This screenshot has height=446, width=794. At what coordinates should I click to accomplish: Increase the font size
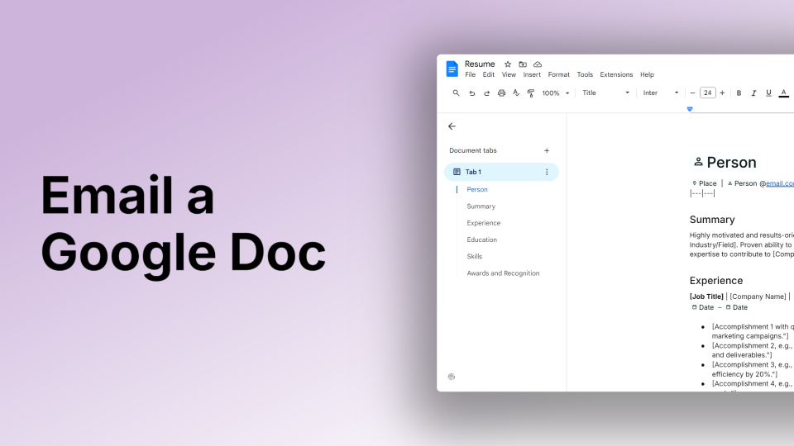pyautogui.click(x=722, y=93)
